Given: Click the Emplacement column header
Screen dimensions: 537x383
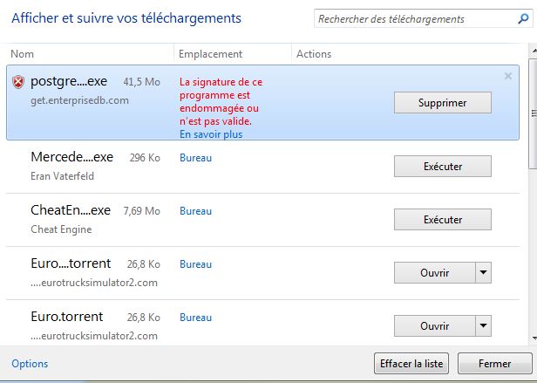Looking at the screenshot, I should [210, 54].
